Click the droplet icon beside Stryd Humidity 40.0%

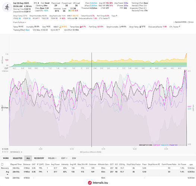coord(120,27)
